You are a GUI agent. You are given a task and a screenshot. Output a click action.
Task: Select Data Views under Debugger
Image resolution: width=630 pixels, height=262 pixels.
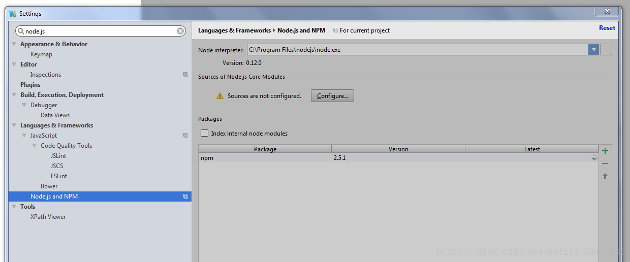pos(55,115)
